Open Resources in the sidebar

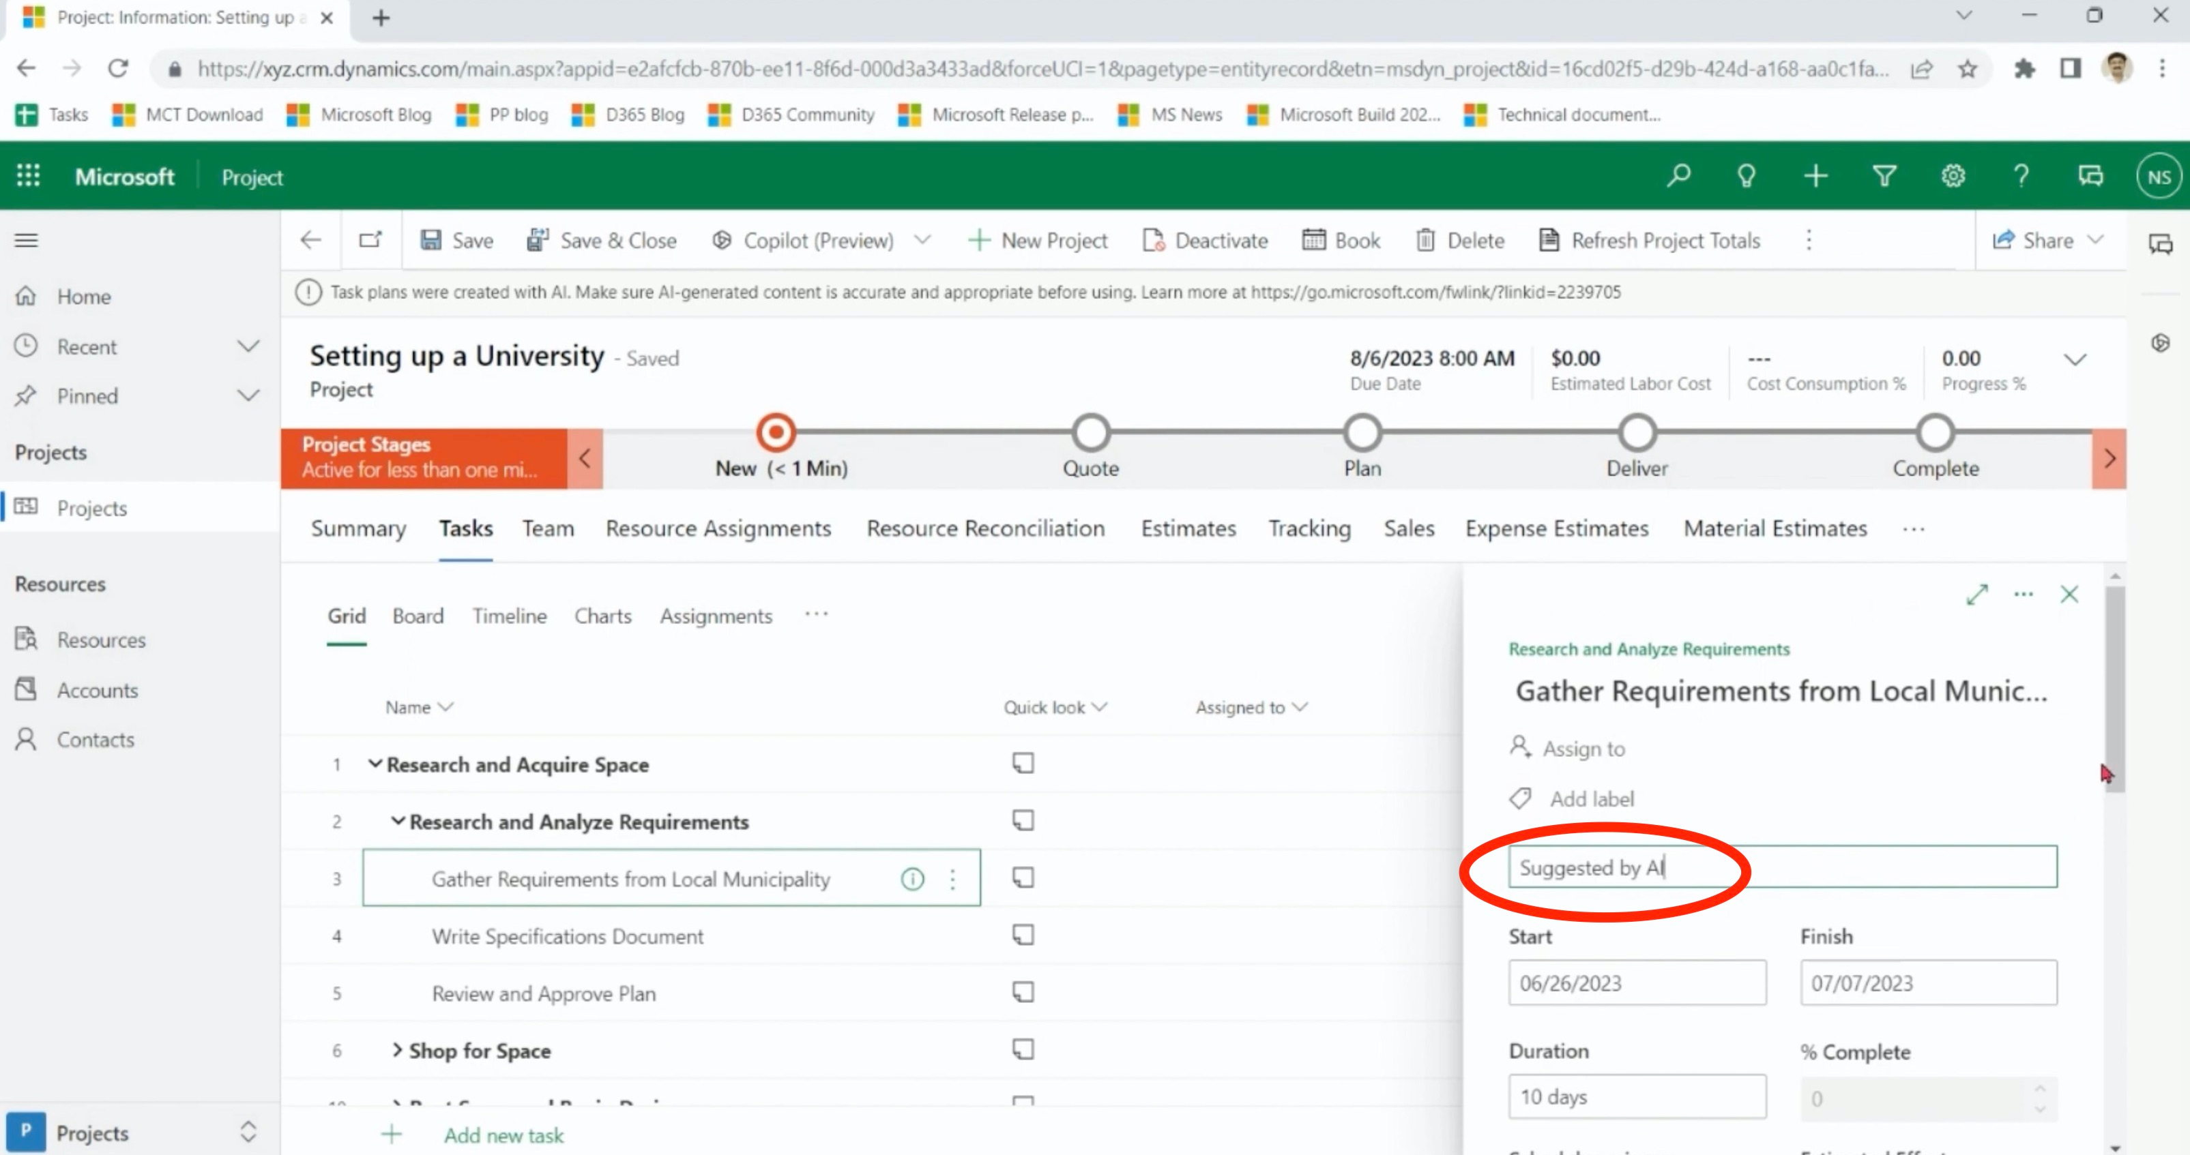(101, 640)
